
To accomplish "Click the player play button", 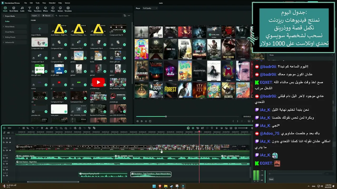I will (142, 121).
